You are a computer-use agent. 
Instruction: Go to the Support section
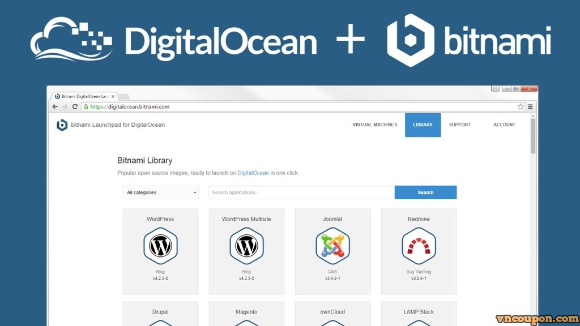click(460, 125)
